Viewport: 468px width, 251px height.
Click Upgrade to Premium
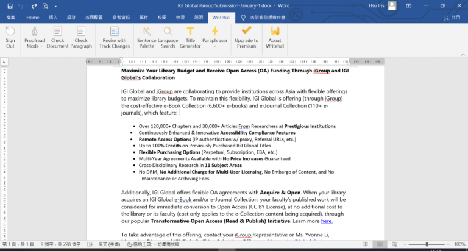247,37
